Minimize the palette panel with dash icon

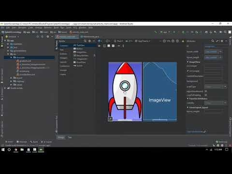pyautogui.click(x=94, y=41)
